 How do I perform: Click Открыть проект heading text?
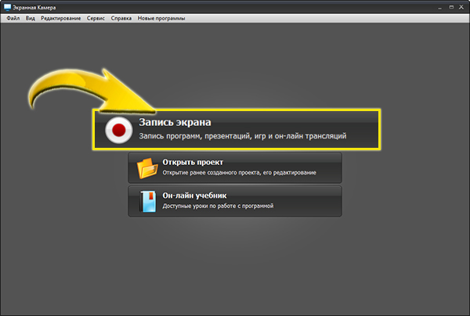coord(193,162)
